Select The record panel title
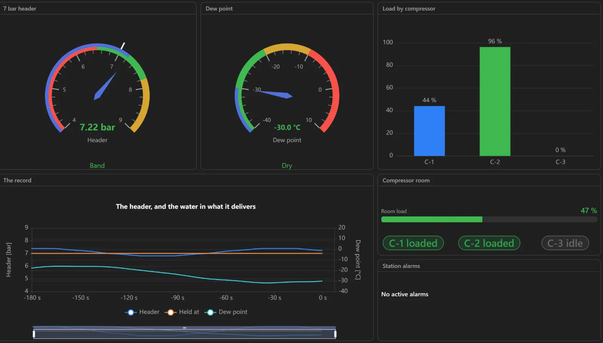Image resolution: width=603 pixels, height=343 pixels. pyautogui.click(x=17, y=180)
